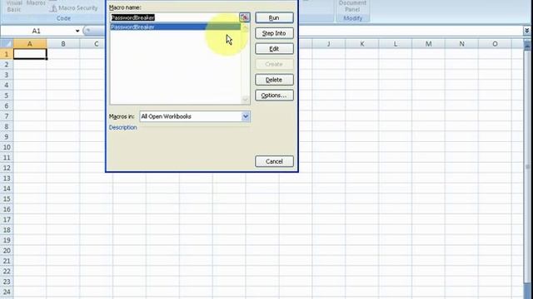Select row 10 header
This screenshot has width=533, height=299.
(x=7, y=147)
